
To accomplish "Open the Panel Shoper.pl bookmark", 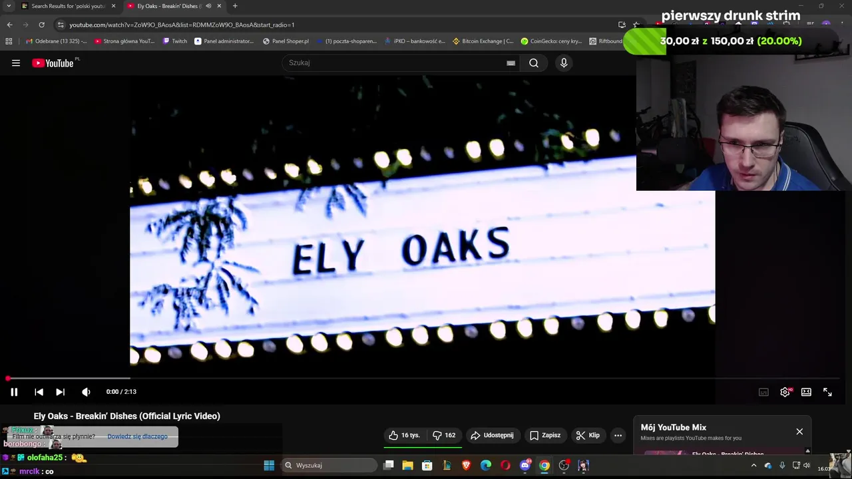I will click(x=286, y=41).
